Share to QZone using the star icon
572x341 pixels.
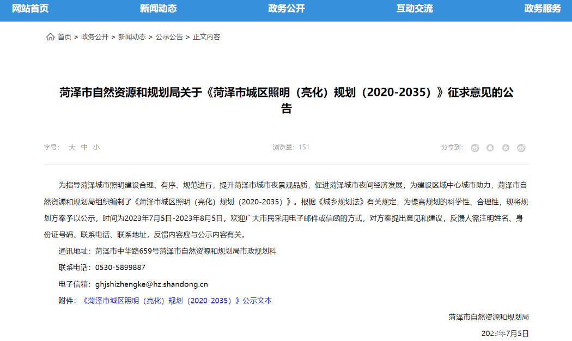tap(506, 148)
